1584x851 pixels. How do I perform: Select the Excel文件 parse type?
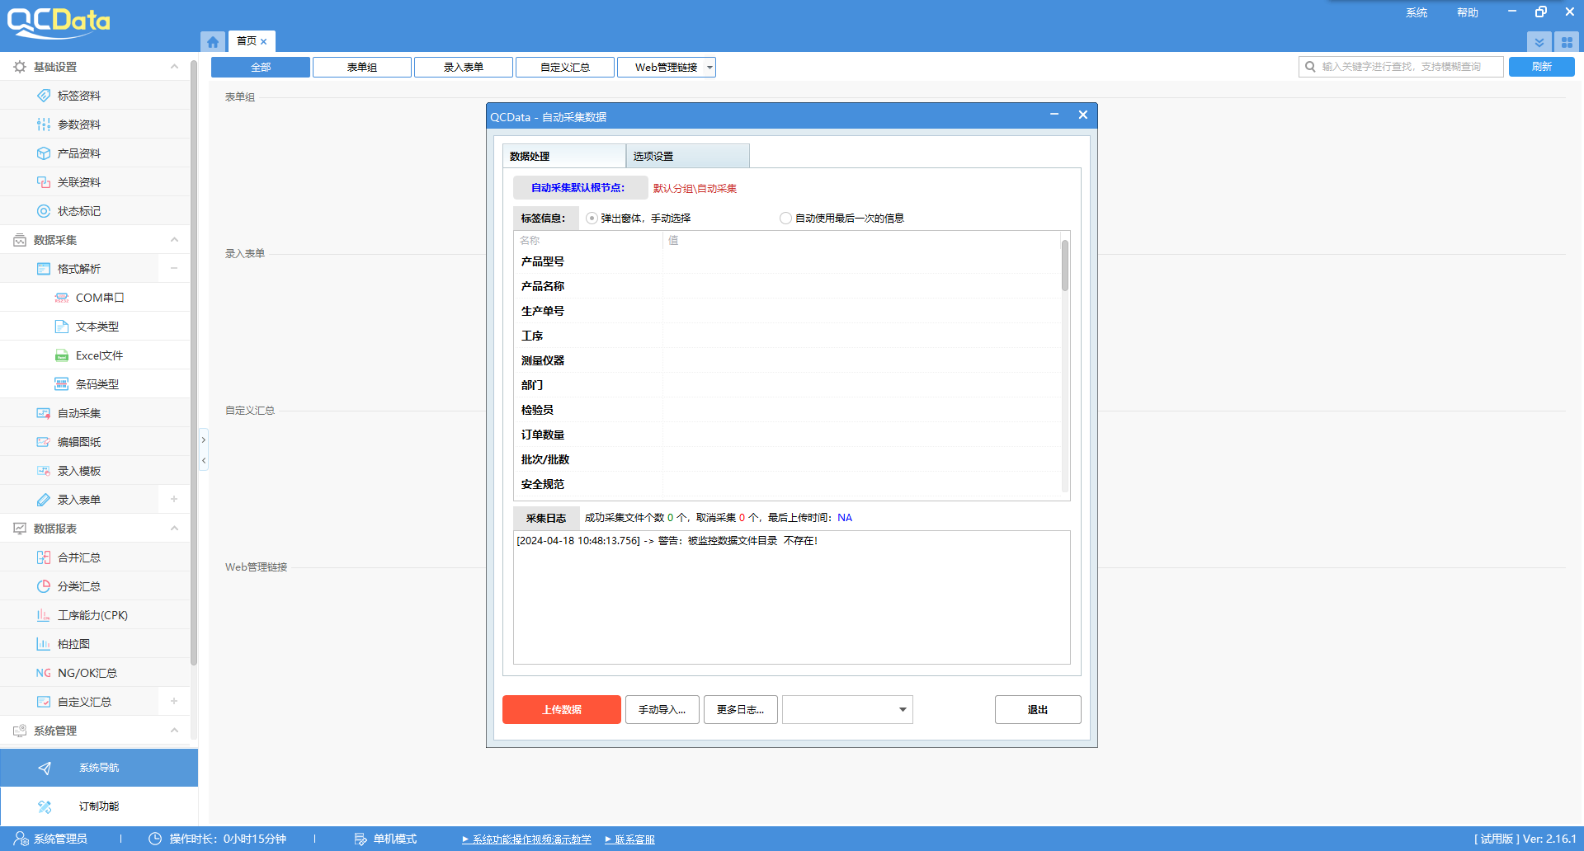point(98,355)
